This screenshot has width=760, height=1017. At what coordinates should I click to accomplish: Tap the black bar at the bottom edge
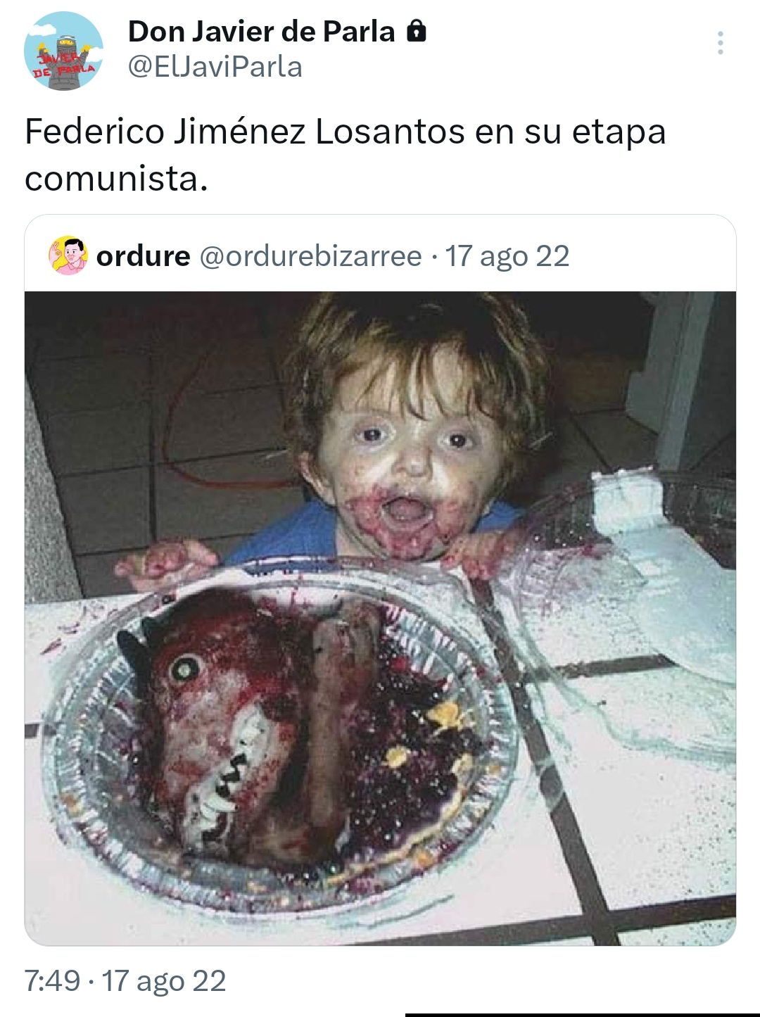[x=583, y=1014]
